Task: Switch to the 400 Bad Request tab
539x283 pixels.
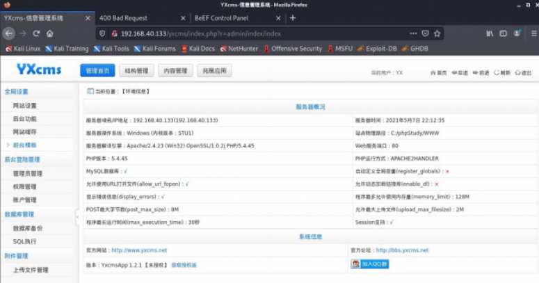Action: [x=143, y=18]
